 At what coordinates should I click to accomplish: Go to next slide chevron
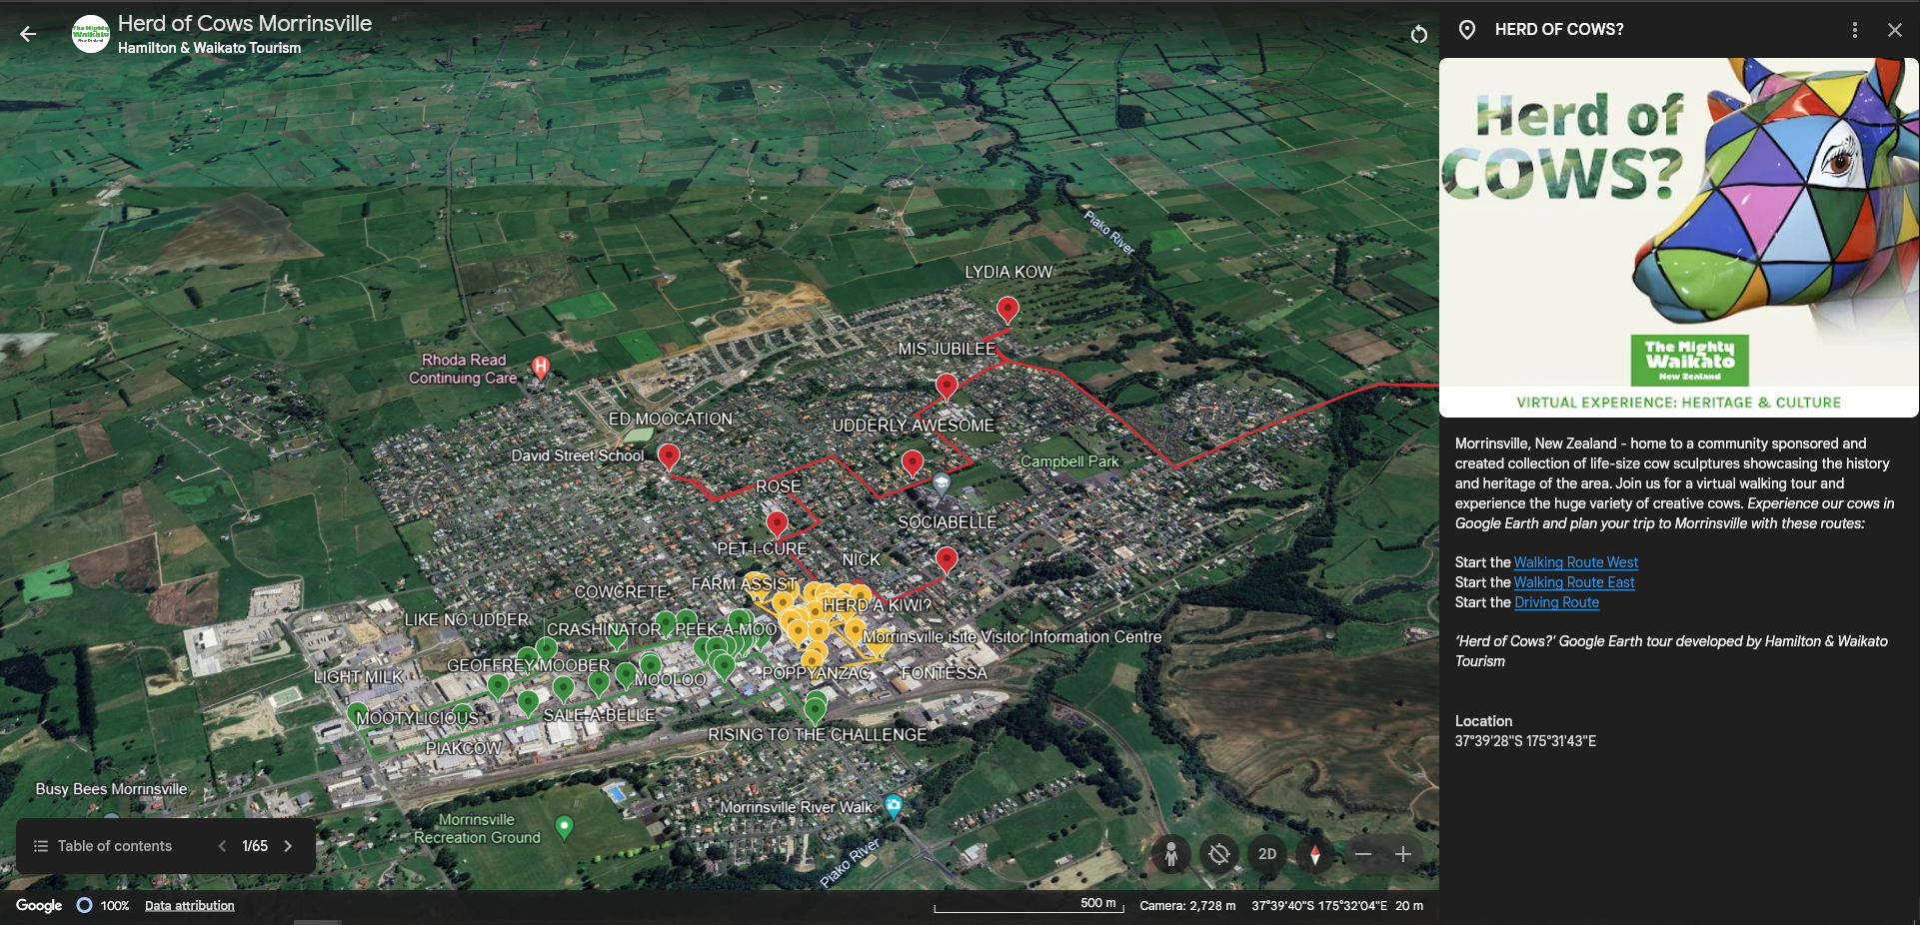click(x=288, y=846)
